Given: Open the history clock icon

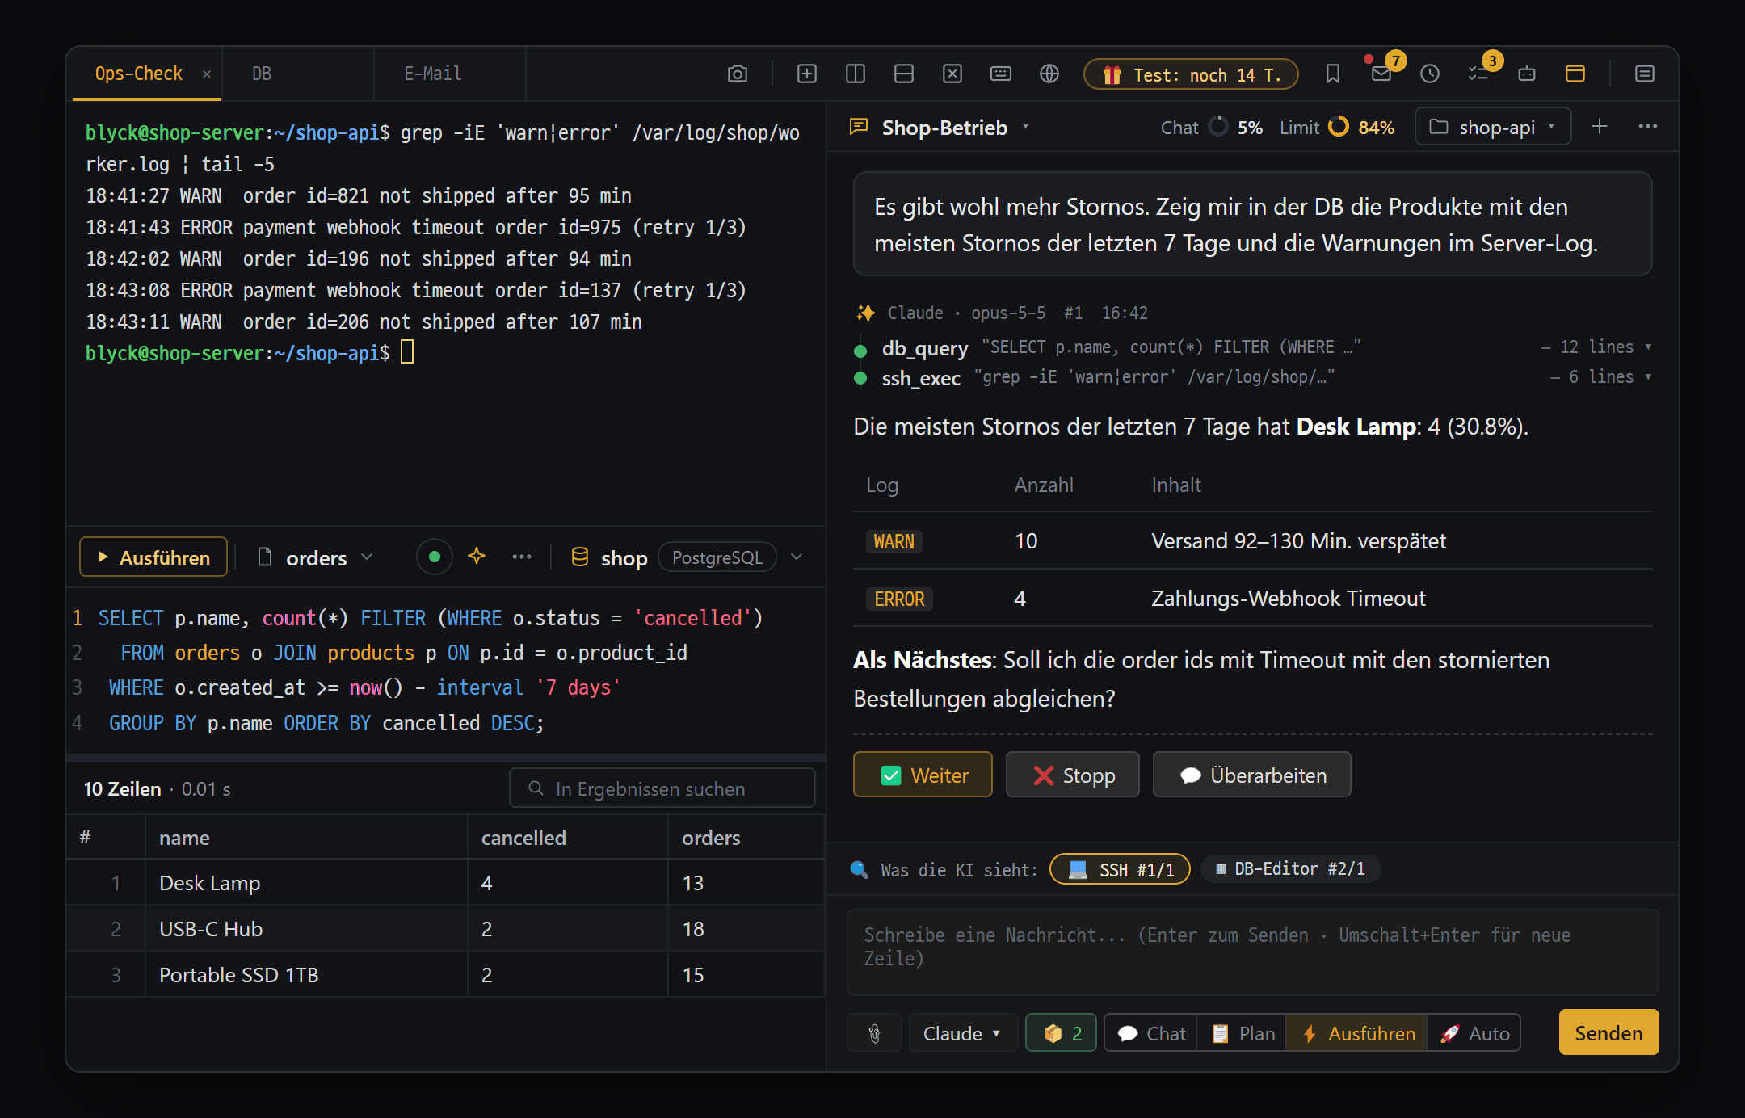Looking at the screenshot, I should pos(1429,74).
